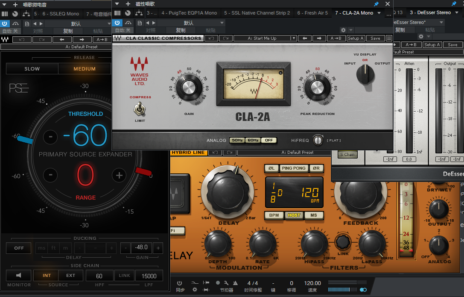Switch to SSL Native Channel Strip 2 tab
Screen dimensions: 464x297
257,13
